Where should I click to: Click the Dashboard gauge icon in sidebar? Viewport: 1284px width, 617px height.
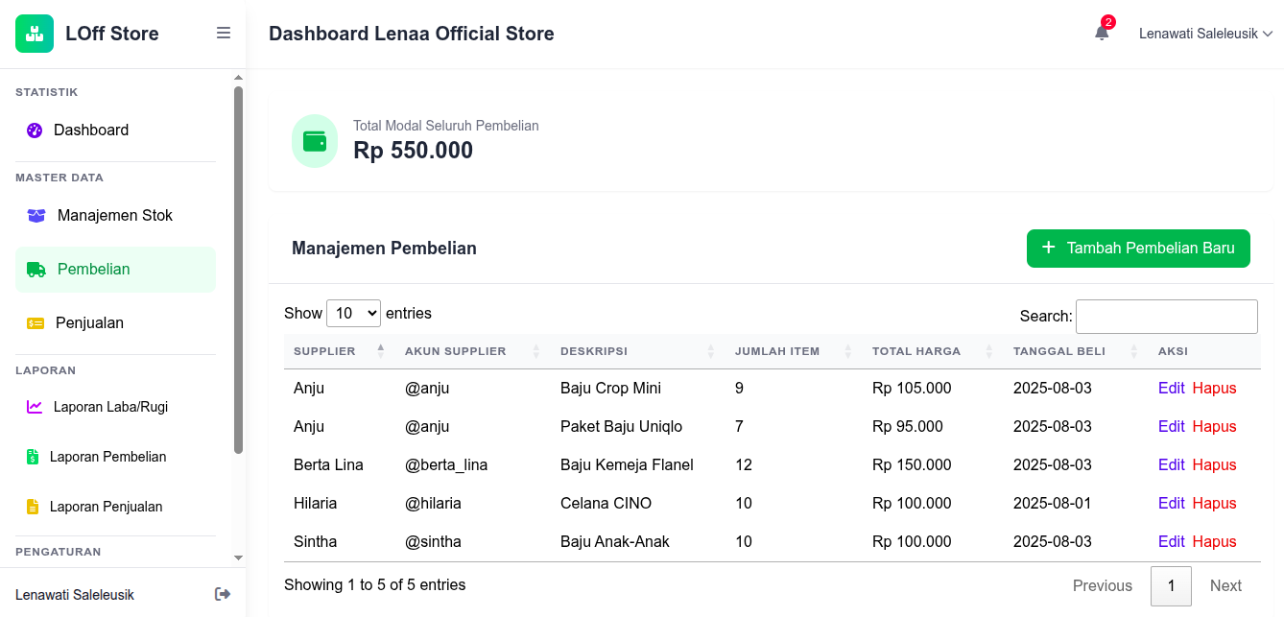click(x=35, y=131)
